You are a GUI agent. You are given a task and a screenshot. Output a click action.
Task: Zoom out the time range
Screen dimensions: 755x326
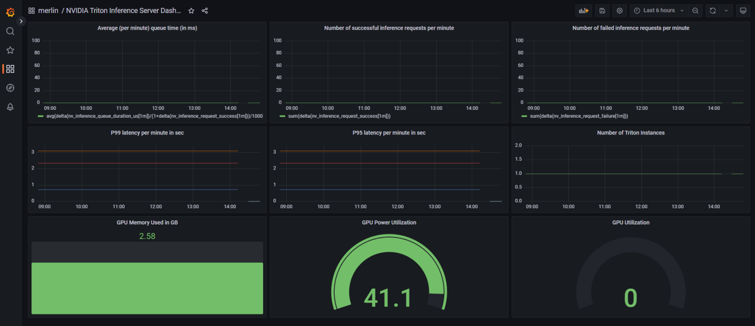click(695, 10)
